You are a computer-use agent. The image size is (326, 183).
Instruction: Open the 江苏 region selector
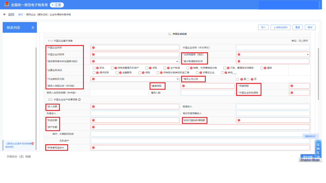pos(56,5)
